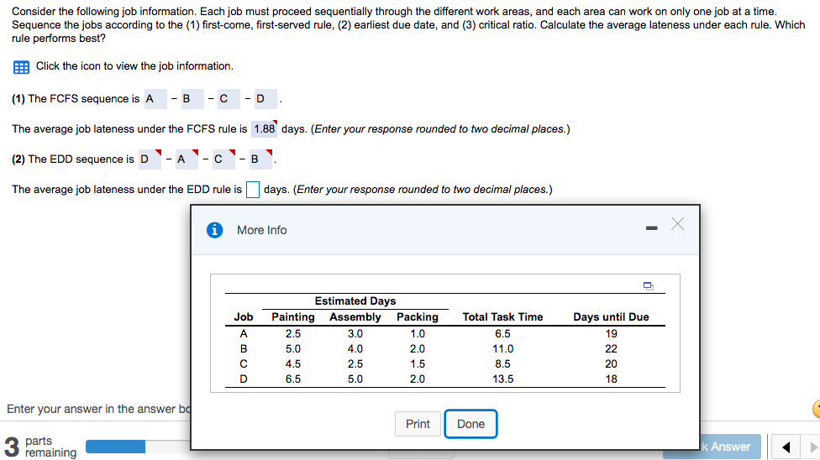Click the copy table icon above the table
Screen dimensions: 820x460
click(x=649, y=286)
